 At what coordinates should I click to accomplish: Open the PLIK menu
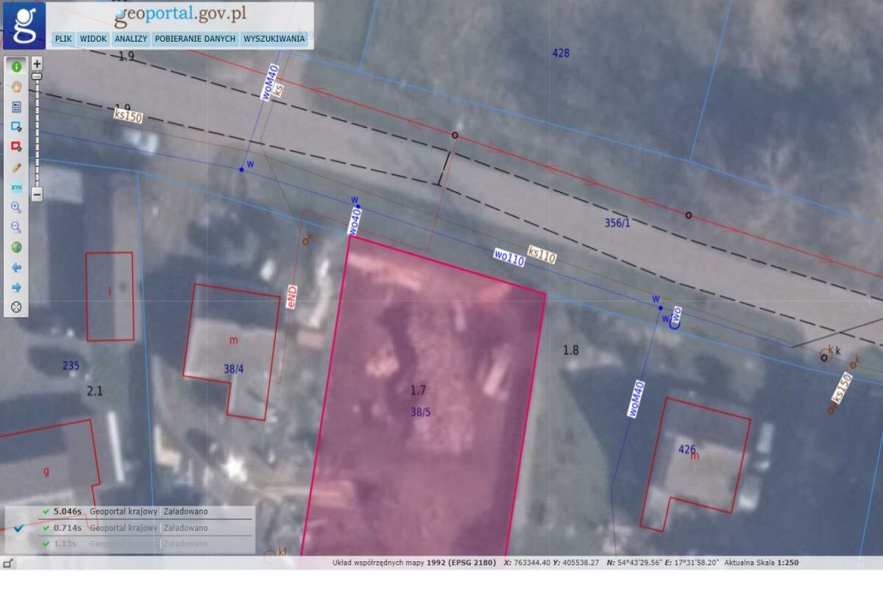coord(63,39)
